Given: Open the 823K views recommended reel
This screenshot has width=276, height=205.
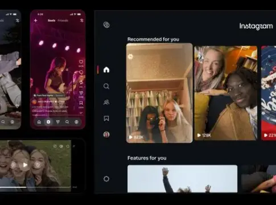Looking at the screenshot, I should (159, 93).
